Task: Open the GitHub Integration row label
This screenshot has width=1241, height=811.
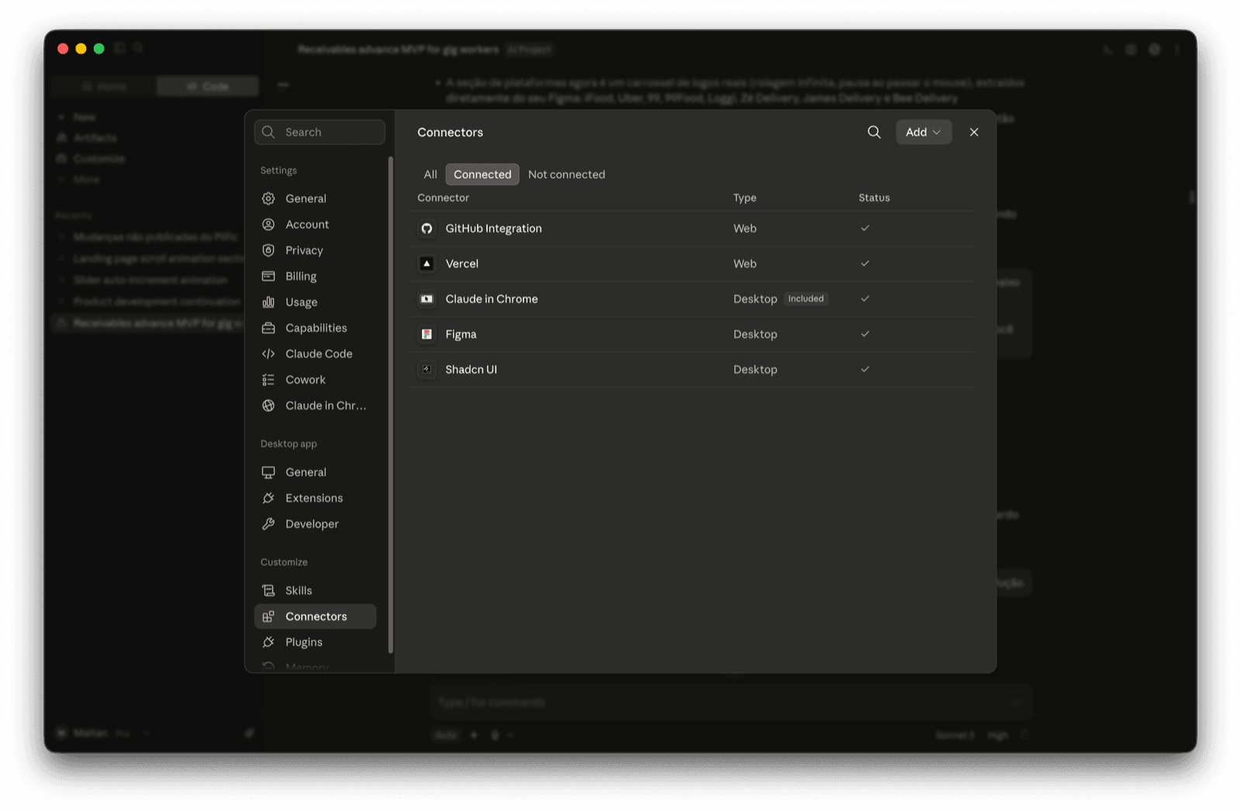Action: pyautogui.click(x=493, y=228)
